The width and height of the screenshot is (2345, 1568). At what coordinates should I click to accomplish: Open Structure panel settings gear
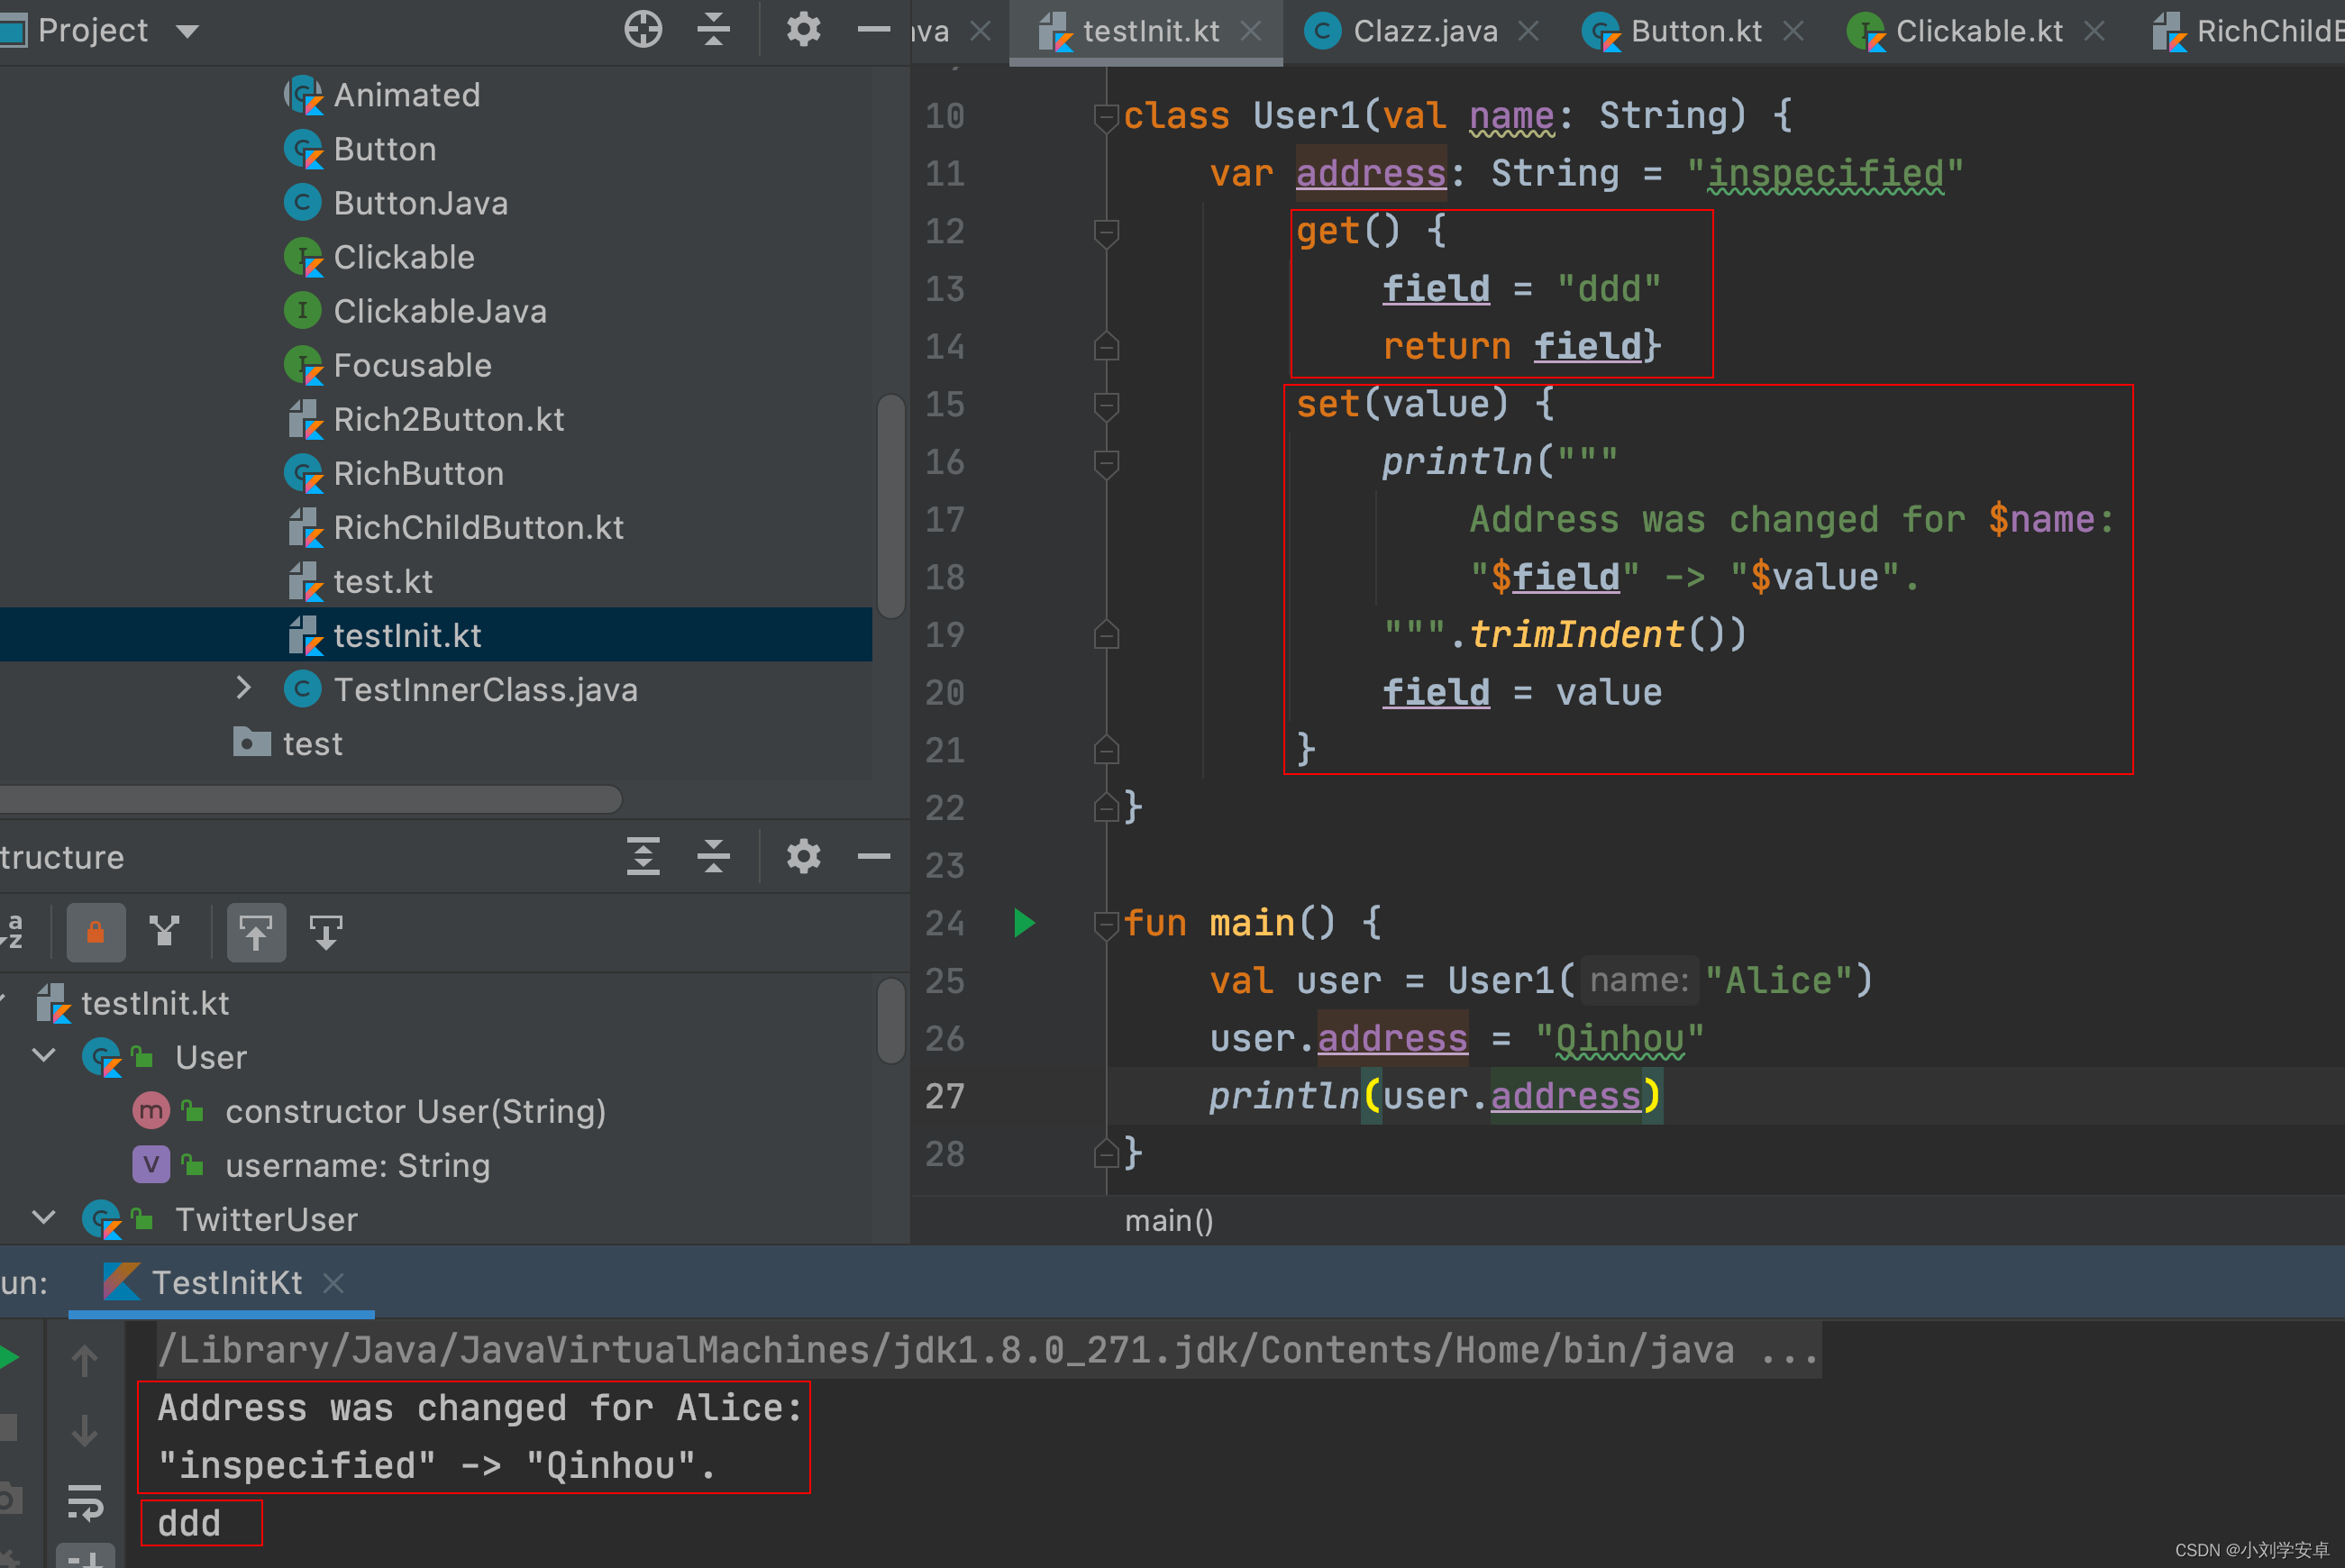click(803, 856)
